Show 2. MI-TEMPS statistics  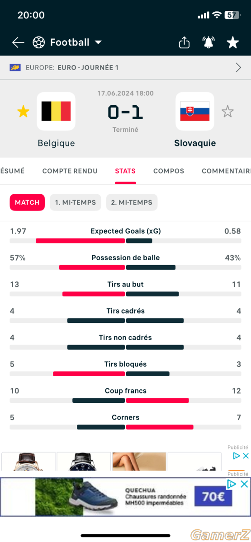132,202
